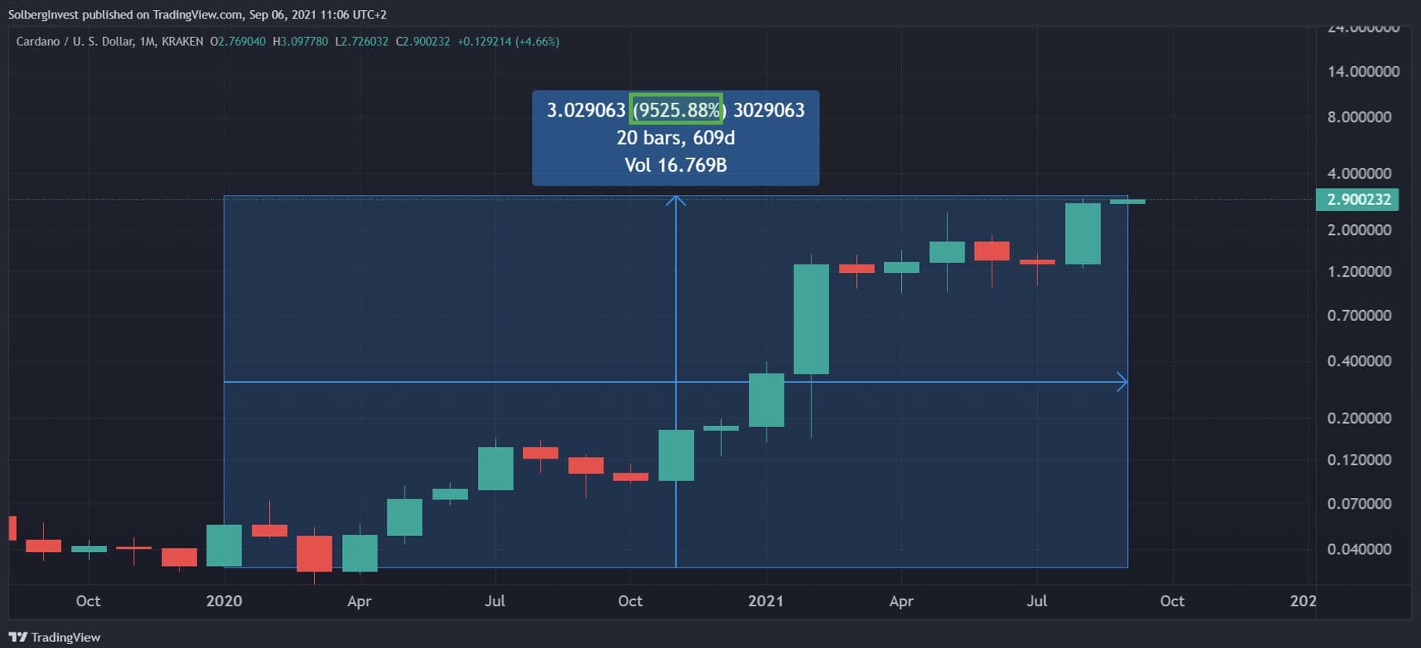Viewport: 1421px width, 648px height.
Task: Click the low value L2.726032
Action: pyautogui.click(x=362, y=42)
